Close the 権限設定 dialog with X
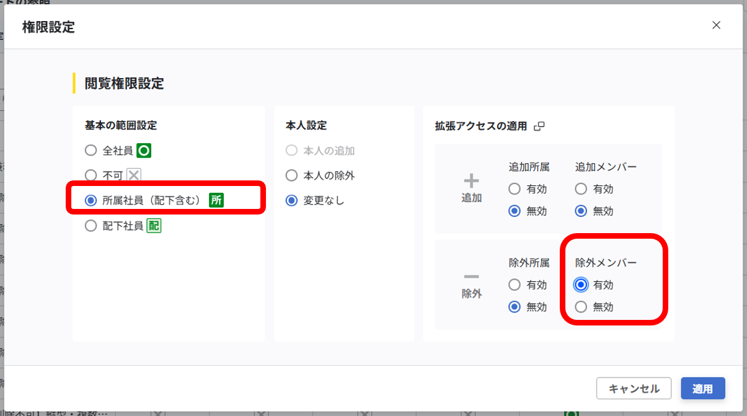This screenshot has height=416, width=747. click(716, 25)
